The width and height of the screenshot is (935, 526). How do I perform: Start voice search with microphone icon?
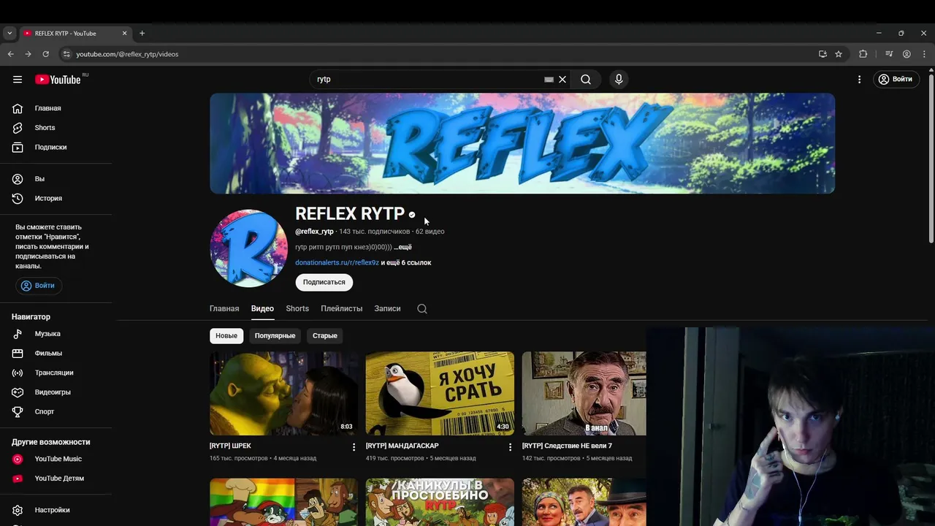pos(619,80)
